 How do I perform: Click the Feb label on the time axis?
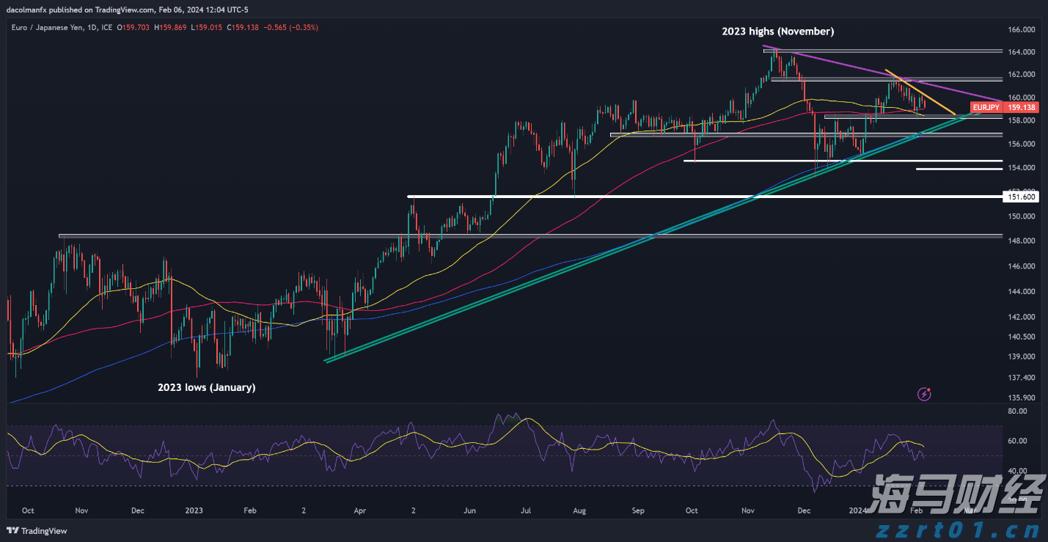click(915, 510)
